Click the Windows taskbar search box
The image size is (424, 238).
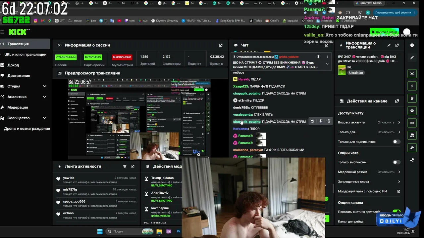coord(129,231)
